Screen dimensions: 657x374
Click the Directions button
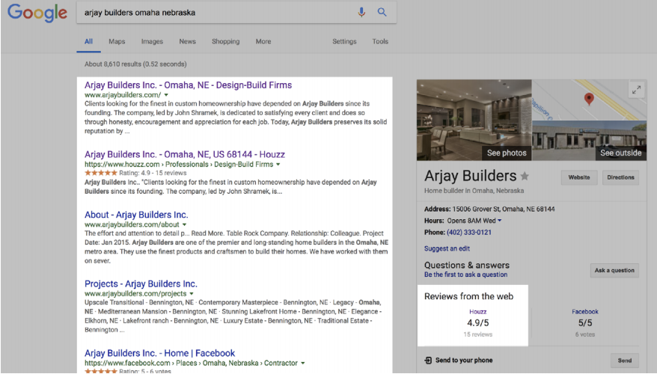(621, 178)
